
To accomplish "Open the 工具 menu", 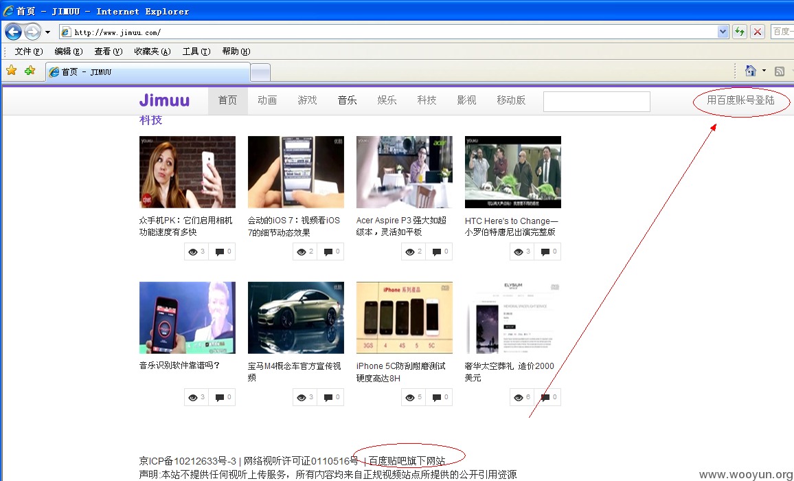I will pyautogui.click(x=196, y=51).
